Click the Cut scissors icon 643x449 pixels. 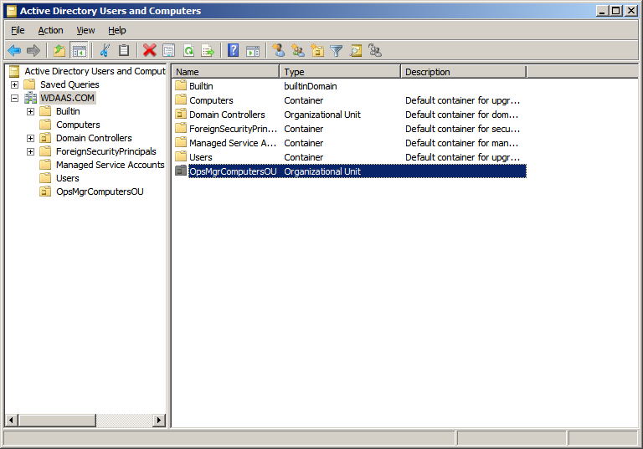coord(105,51)
